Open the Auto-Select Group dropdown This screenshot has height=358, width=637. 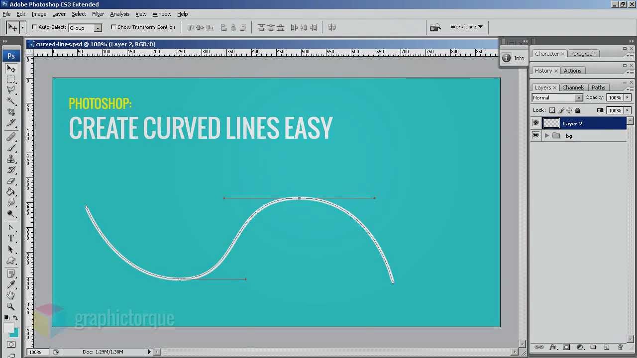pyautogui.click(x=85, y=28)
